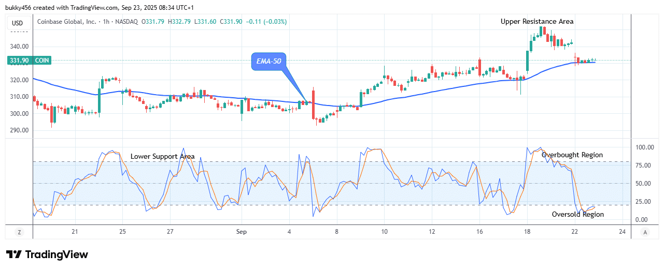664x270 pixels.
Task: Click the Z timezone button at bottom left
Action: click(19, 232)
